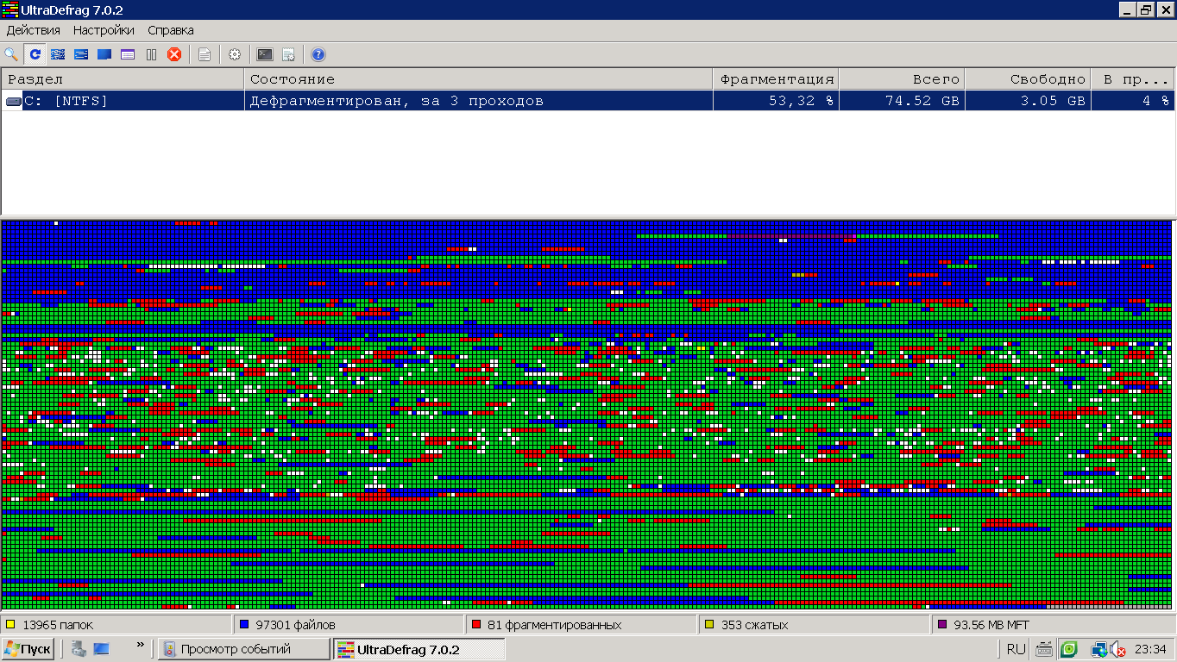Click '13965 папок' in status bar
Viewport: 1177px width, 662px height.
58,625
